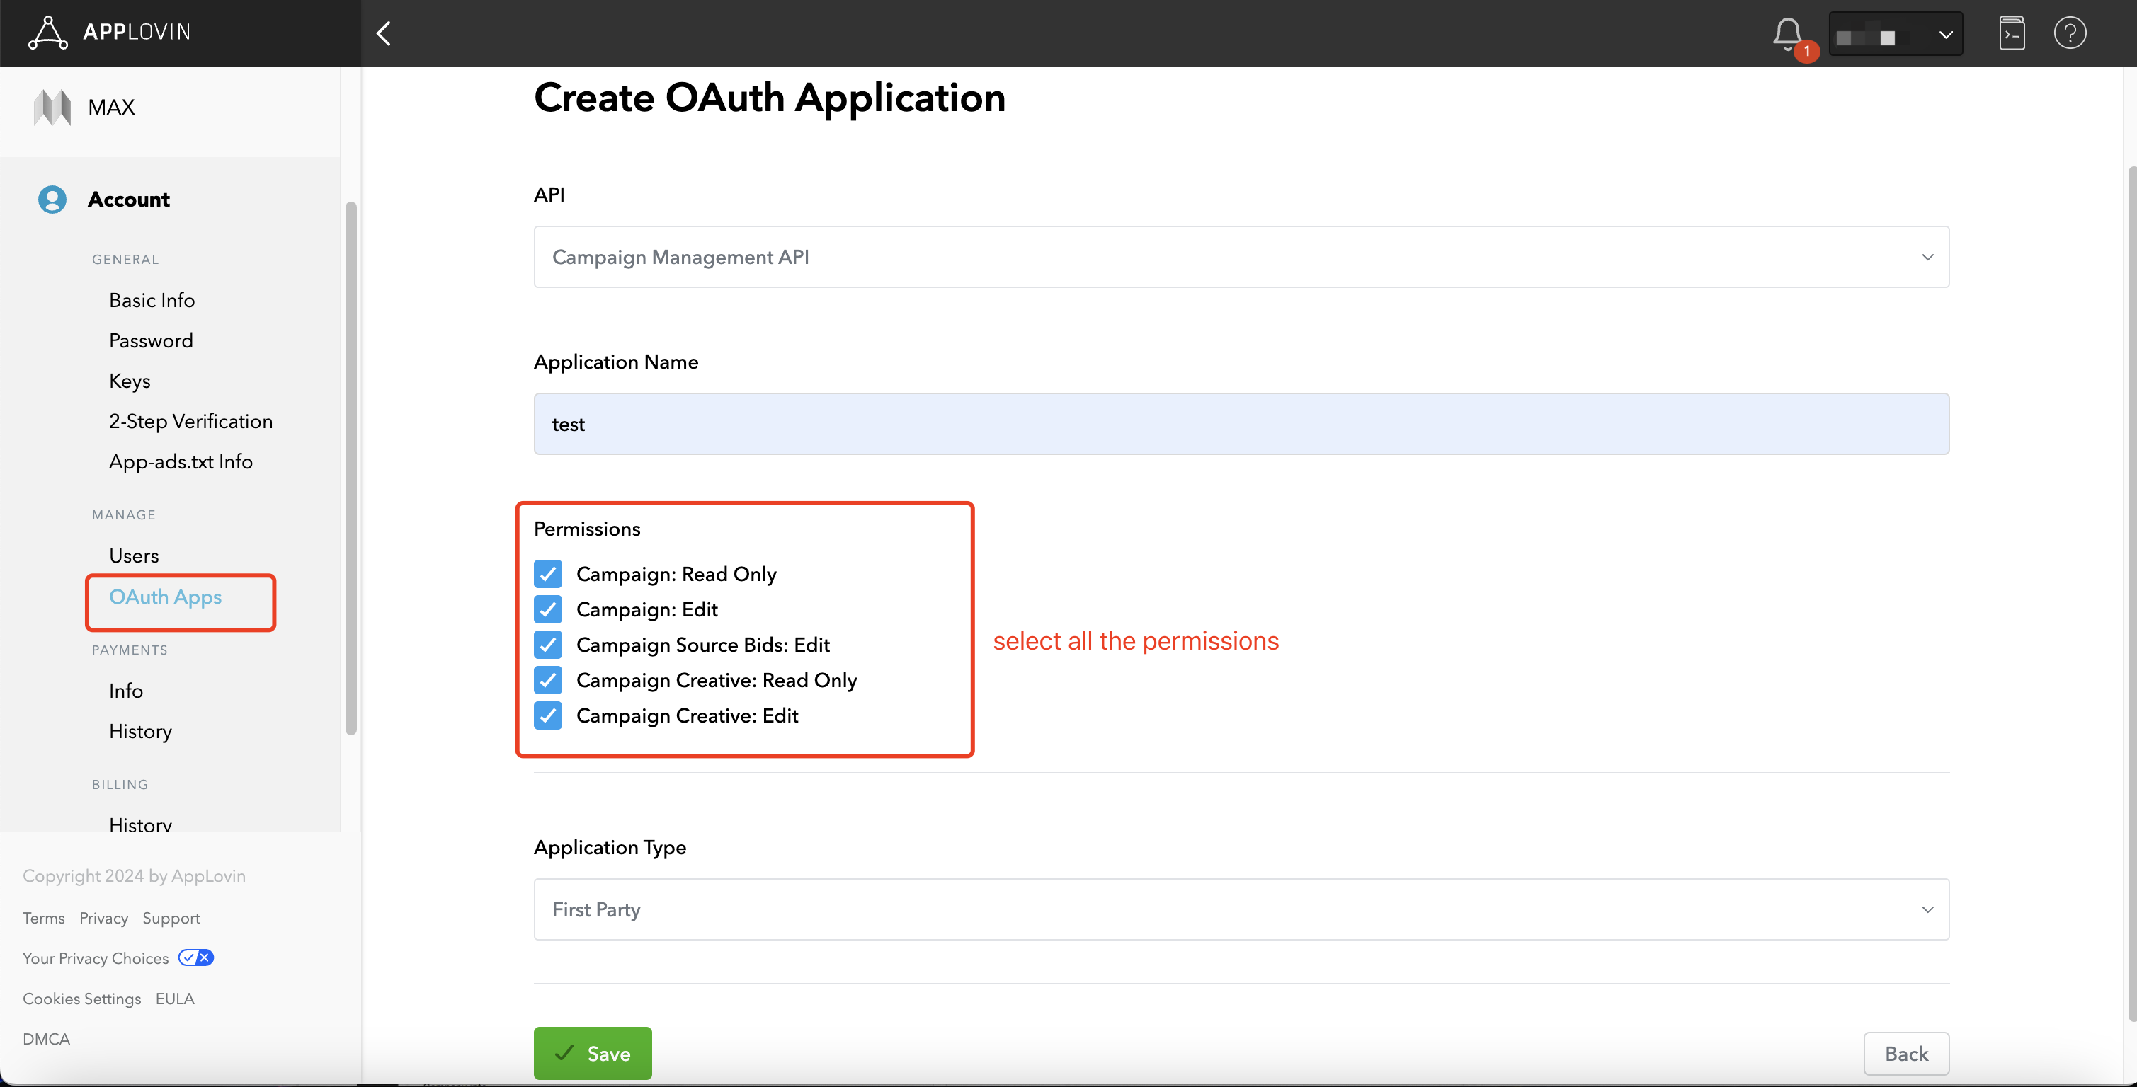The height and width of the screenshot is (1087, 2137).
Task: Click the Application Name field containing test
Action: [1241, 424]
